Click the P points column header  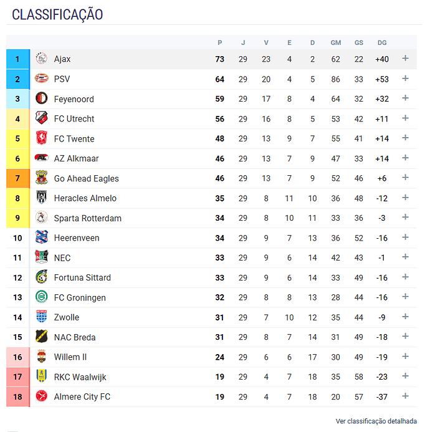point(220,43)
